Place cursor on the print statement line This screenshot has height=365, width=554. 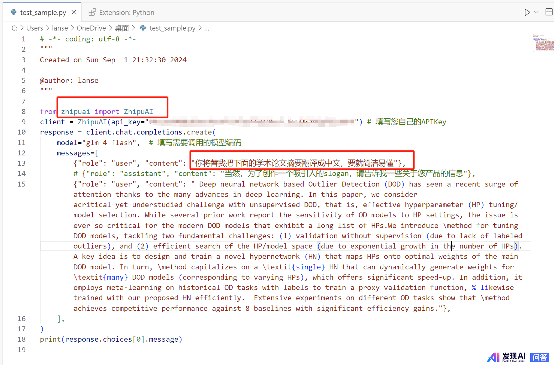coord(111,339)
